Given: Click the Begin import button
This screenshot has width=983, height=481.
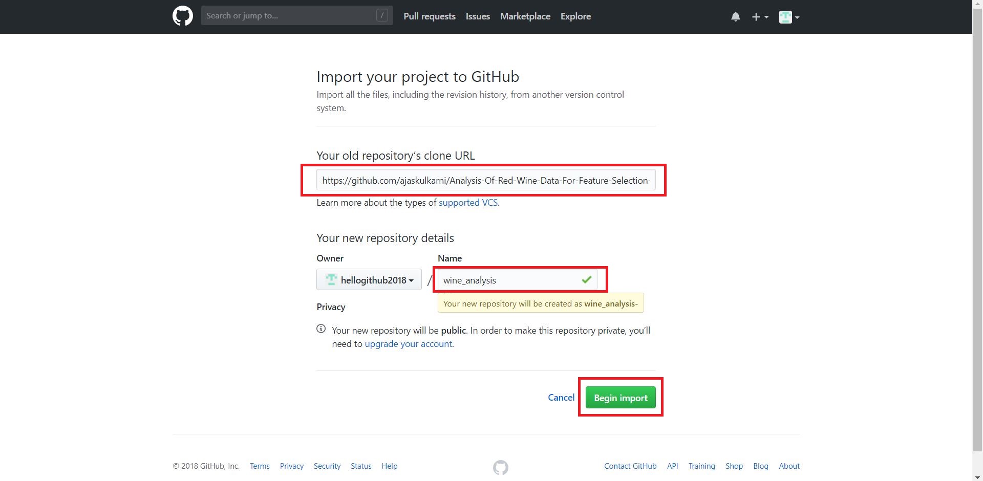Looking at the screenshot, I should pyautogui.click(x=621, y=398).
